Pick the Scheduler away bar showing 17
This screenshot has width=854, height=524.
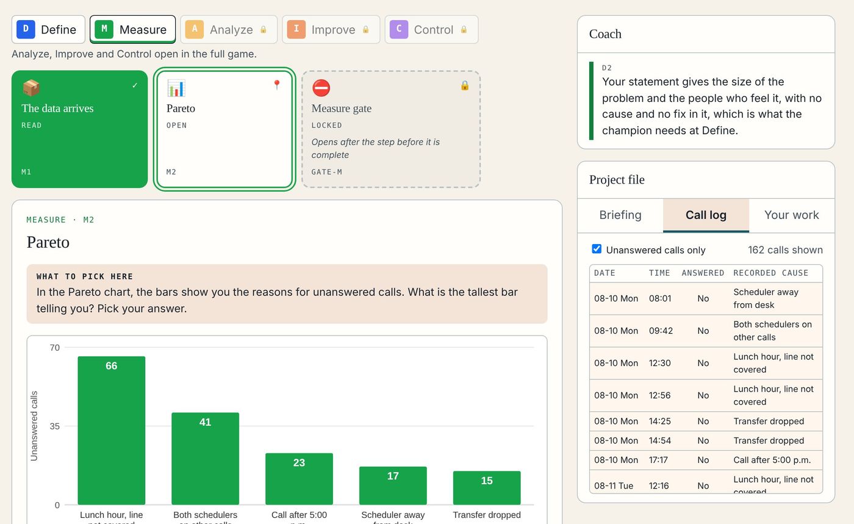coord(393,486)
